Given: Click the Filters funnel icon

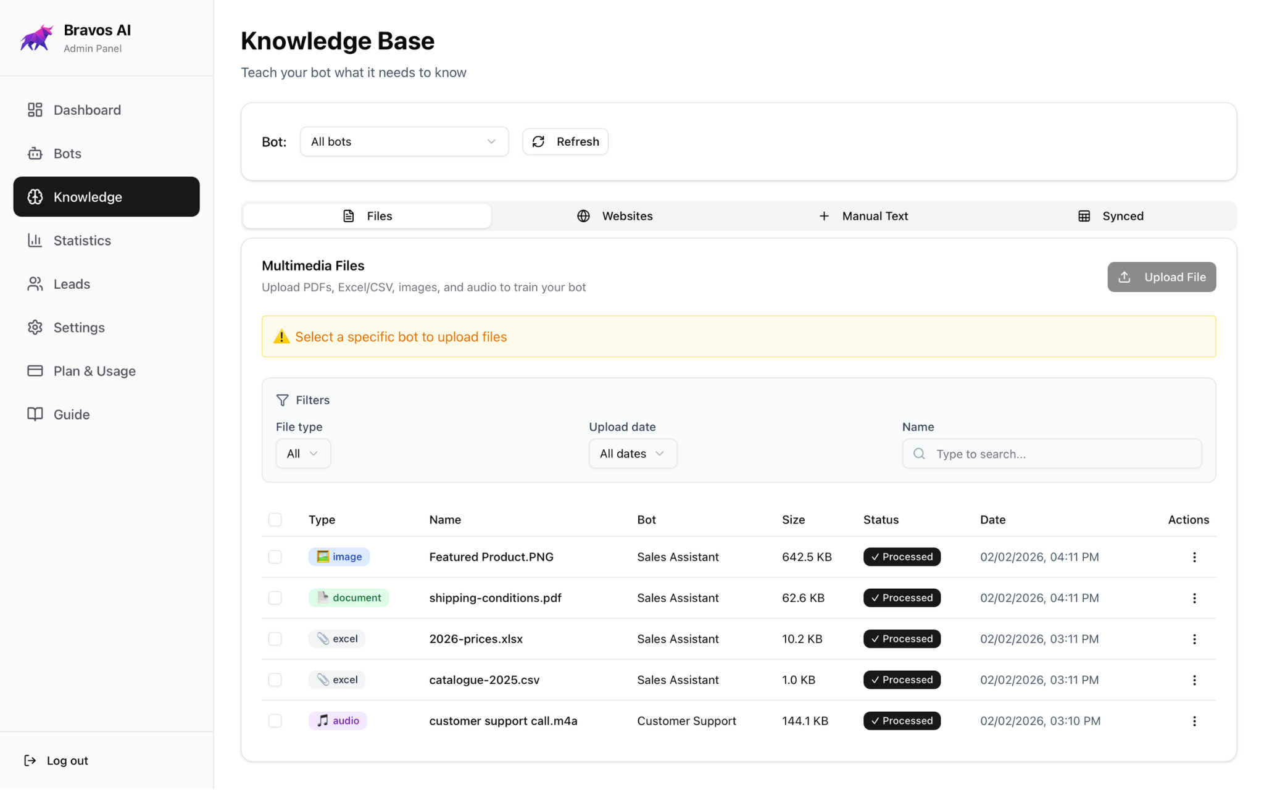Looking at the screenshot, I should pos(283,400).
